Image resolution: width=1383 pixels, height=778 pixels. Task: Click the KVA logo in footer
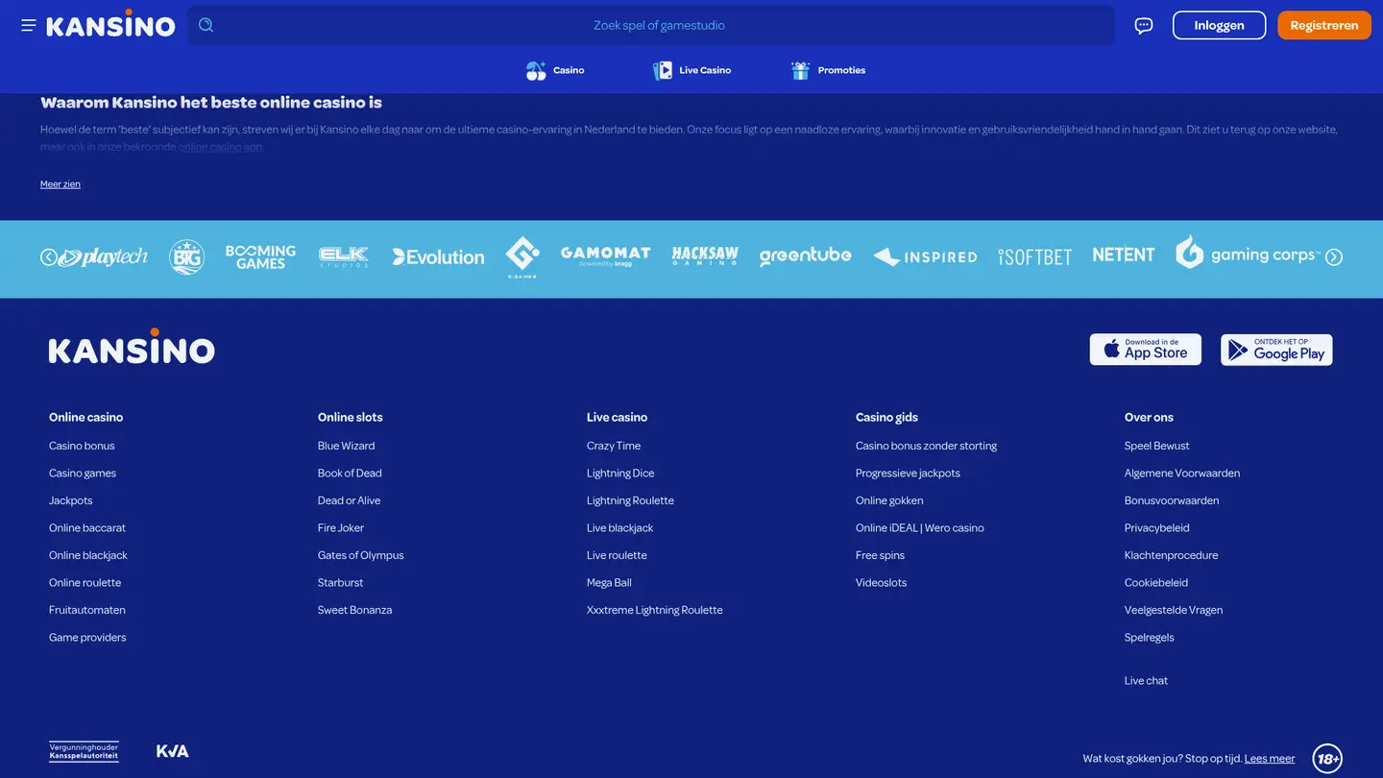[173, 751]
